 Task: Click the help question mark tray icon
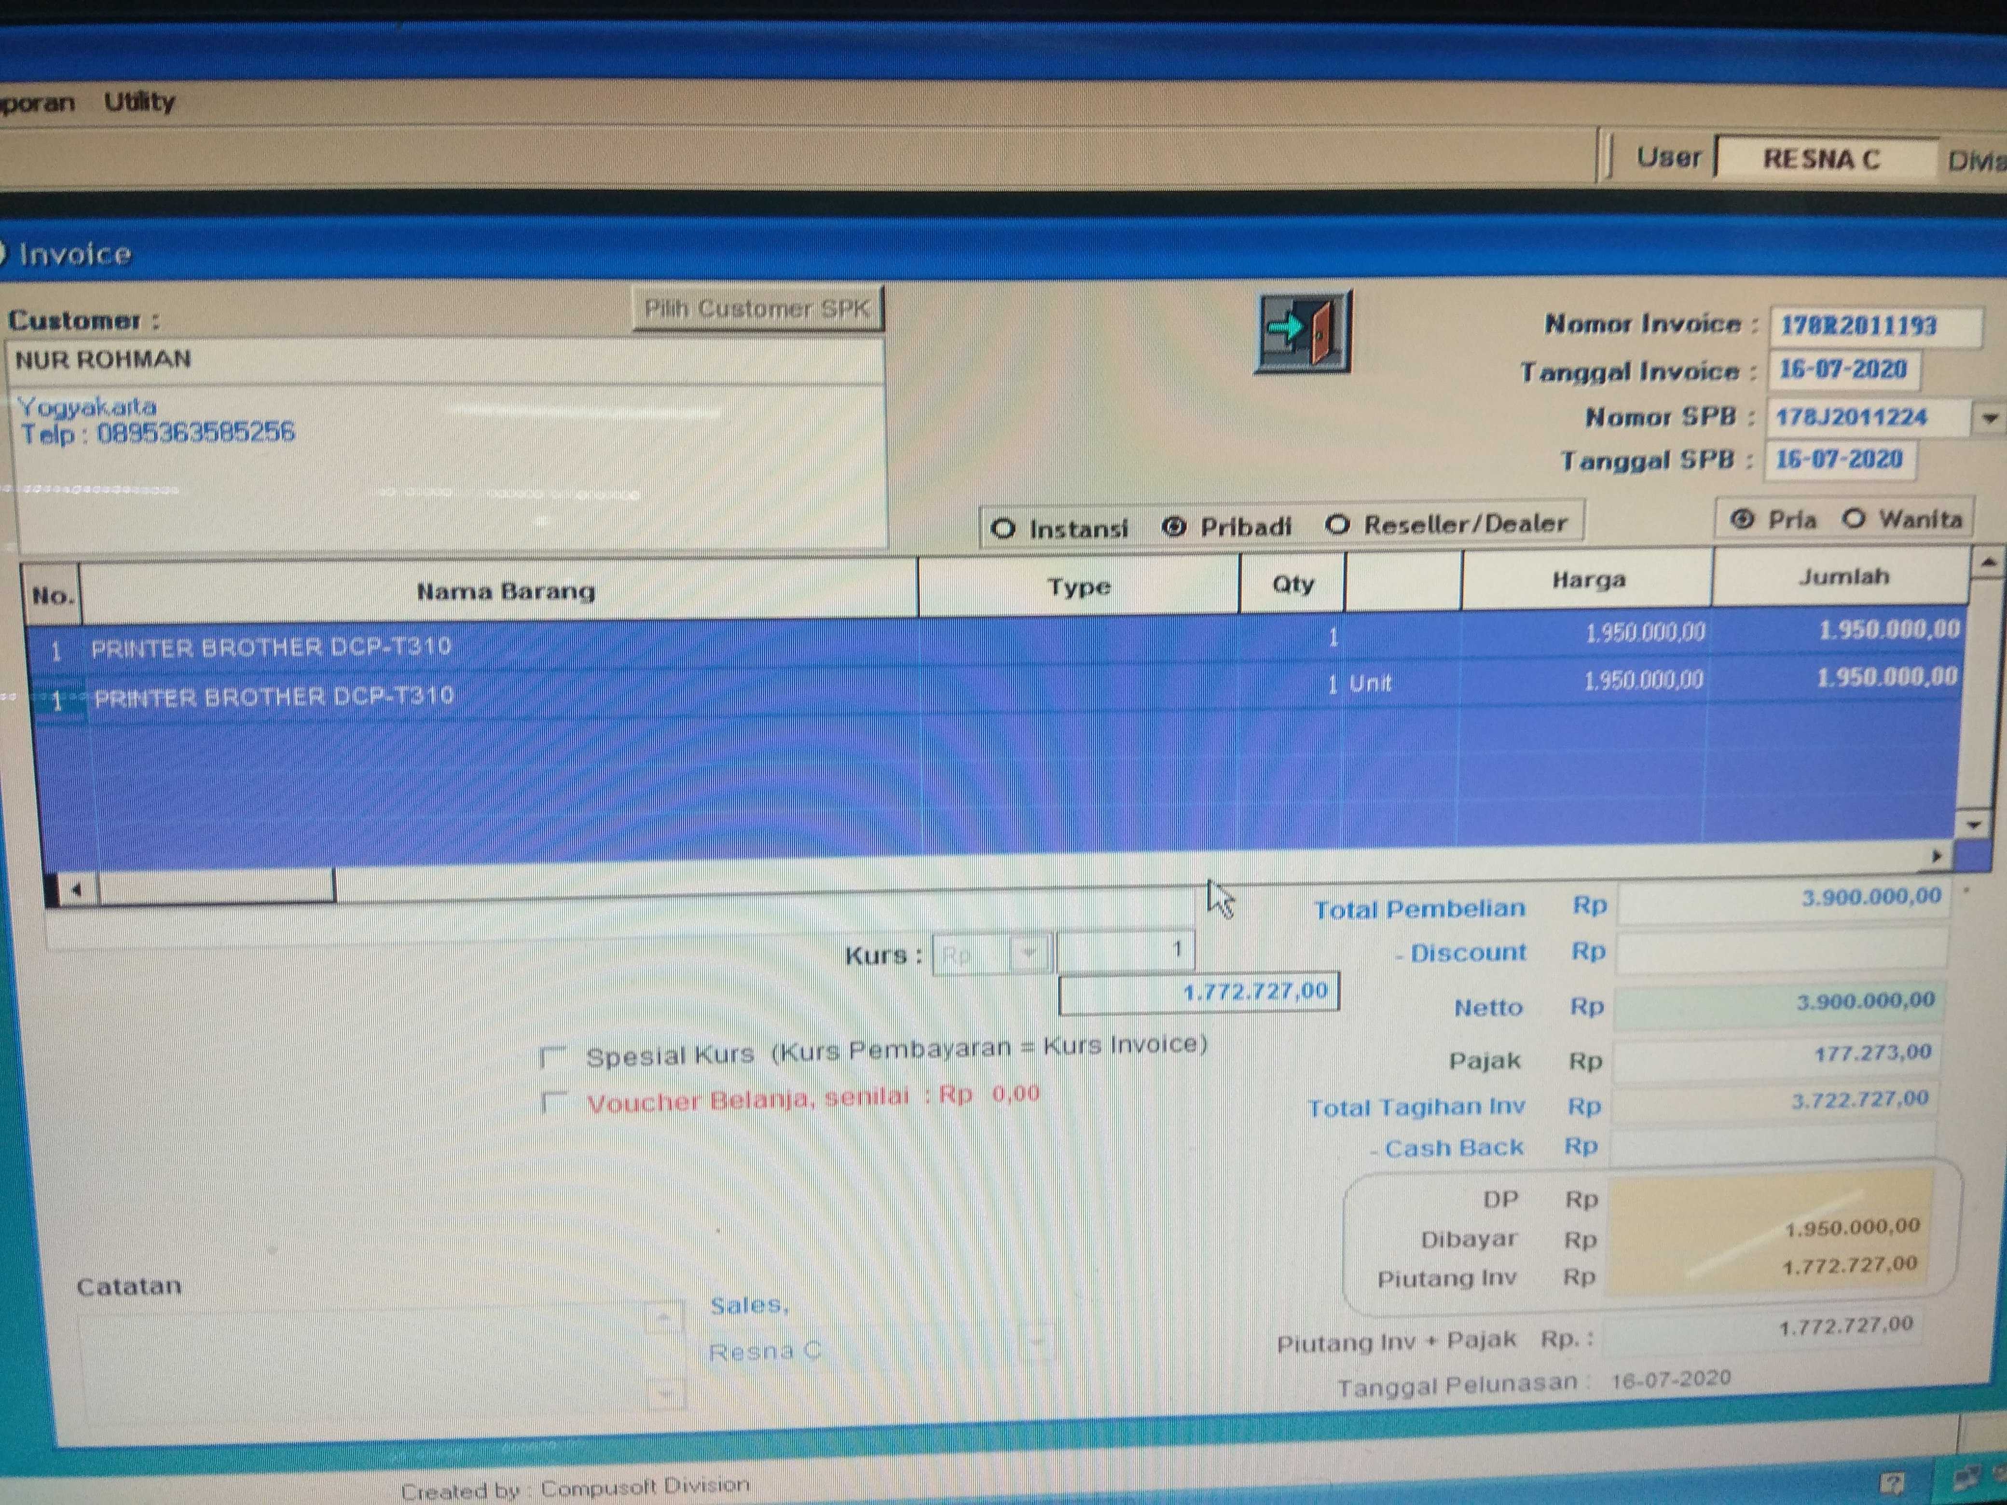click(1891, 1483)
